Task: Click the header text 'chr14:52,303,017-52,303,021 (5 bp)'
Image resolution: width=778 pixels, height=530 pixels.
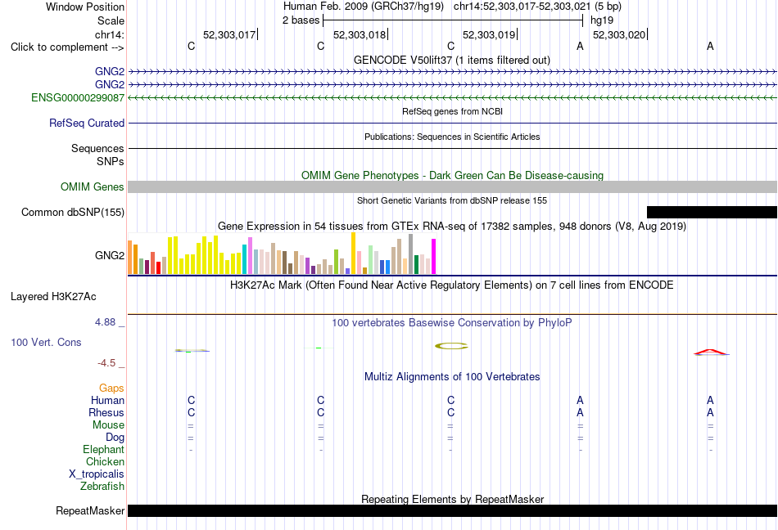Action: point(537,7)
